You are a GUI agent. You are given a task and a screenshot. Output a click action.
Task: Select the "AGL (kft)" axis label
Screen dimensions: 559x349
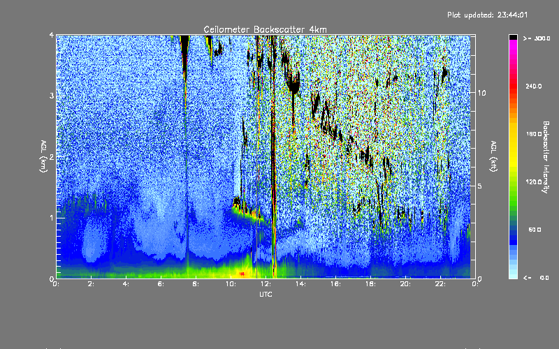[x=493, y=156]
